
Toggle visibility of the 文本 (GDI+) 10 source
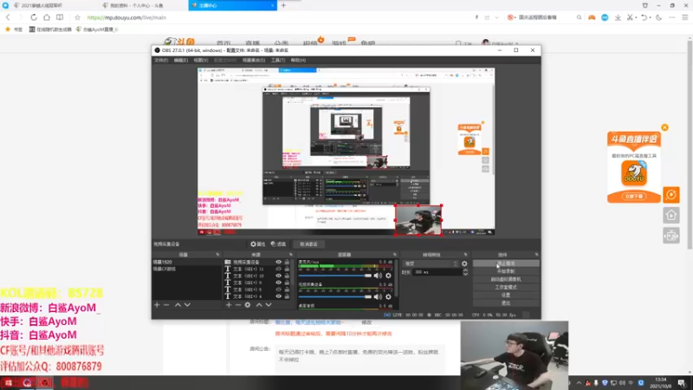tap(278, 276)
